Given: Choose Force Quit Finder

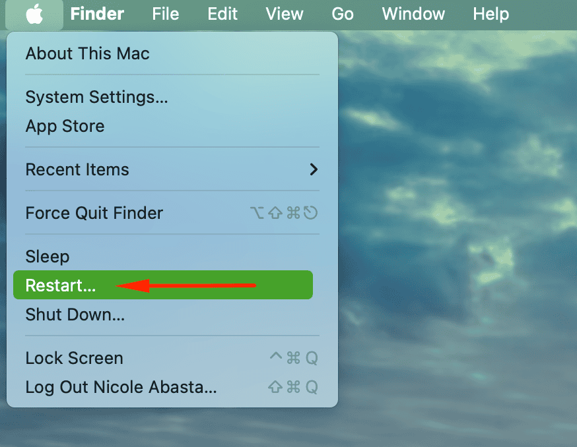Looking at the screenshot, I should click(x=94, y=213).
